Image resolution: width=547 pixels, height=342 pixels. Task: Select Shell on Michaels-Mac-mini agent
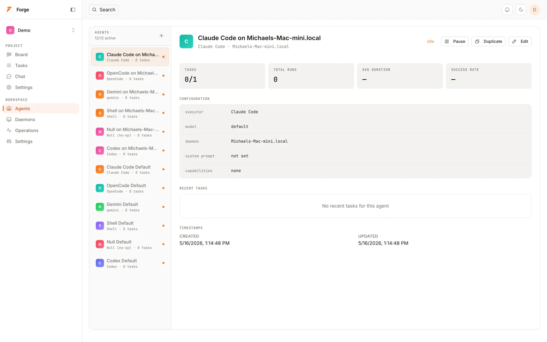130,113
